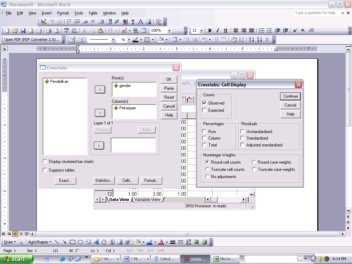Insert WordArt from the Drawing toolbar
This screenshot has width=352, height=264.
click(x=96, y=242)
